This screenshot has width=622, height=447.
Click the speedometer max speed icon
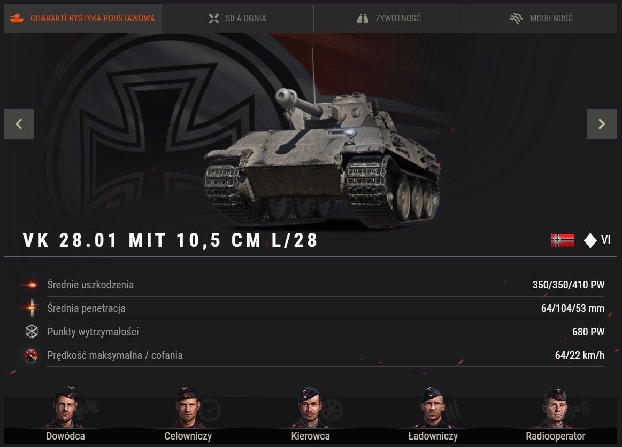pyautogui.click(x=31, y=356)
